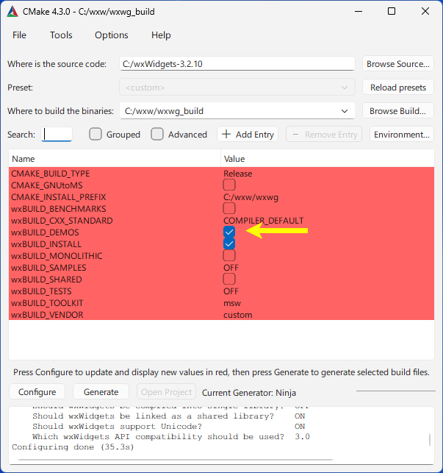Click the C:/wxw/wxwg value cell
The image size is (443, 473).
pyautogui.click(x=251, y=197)
